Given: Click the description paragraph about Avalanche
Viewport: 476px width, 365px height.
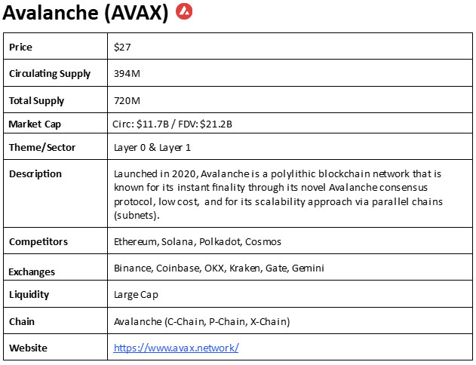Looking at the screenshot, I should click(x=278, y=195).
